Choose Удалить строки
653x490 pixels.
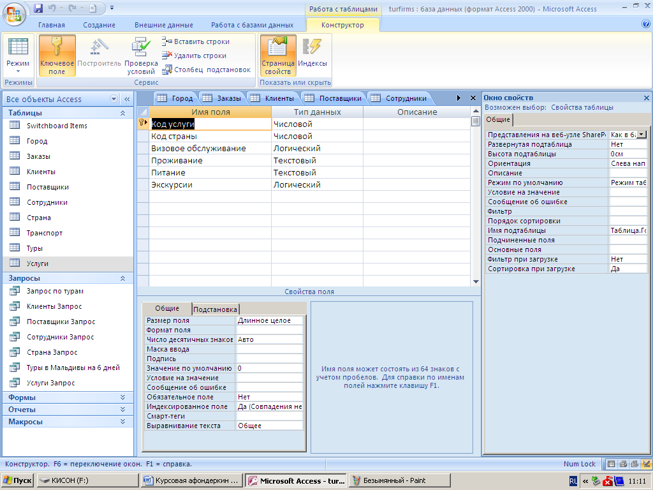click(194, 56)
